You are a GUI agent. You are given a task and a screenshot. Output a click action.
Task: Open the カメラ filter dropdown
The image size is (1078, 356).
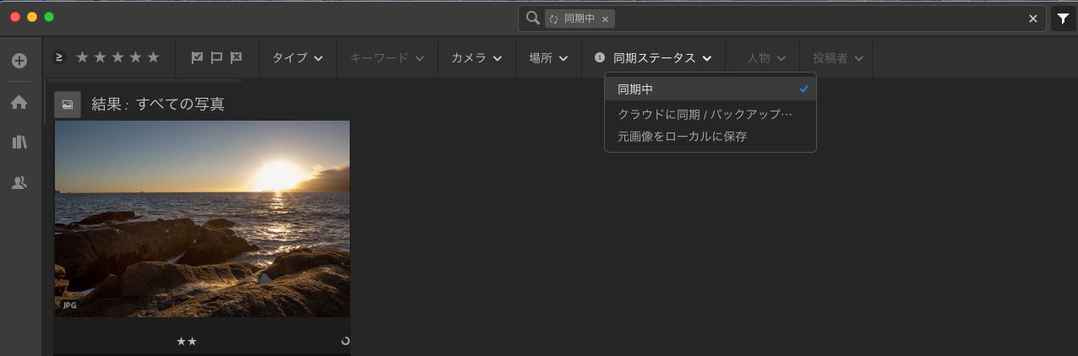(x=476, y=57)
